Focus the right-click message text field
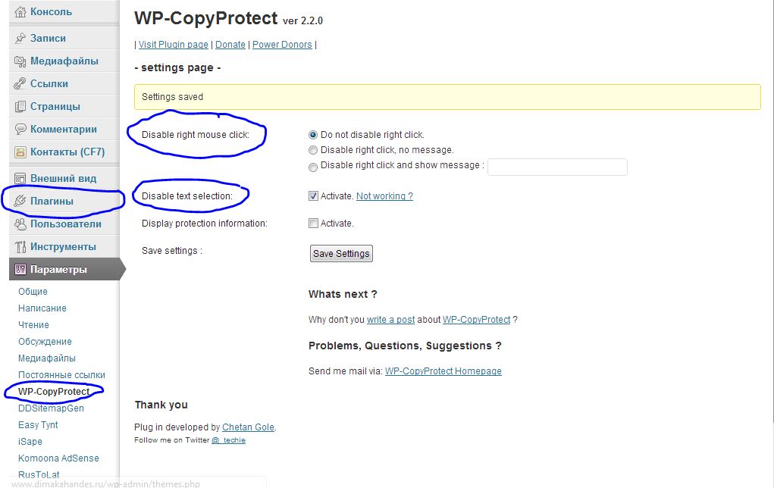774x488 pixels. [x=557, y=167]
